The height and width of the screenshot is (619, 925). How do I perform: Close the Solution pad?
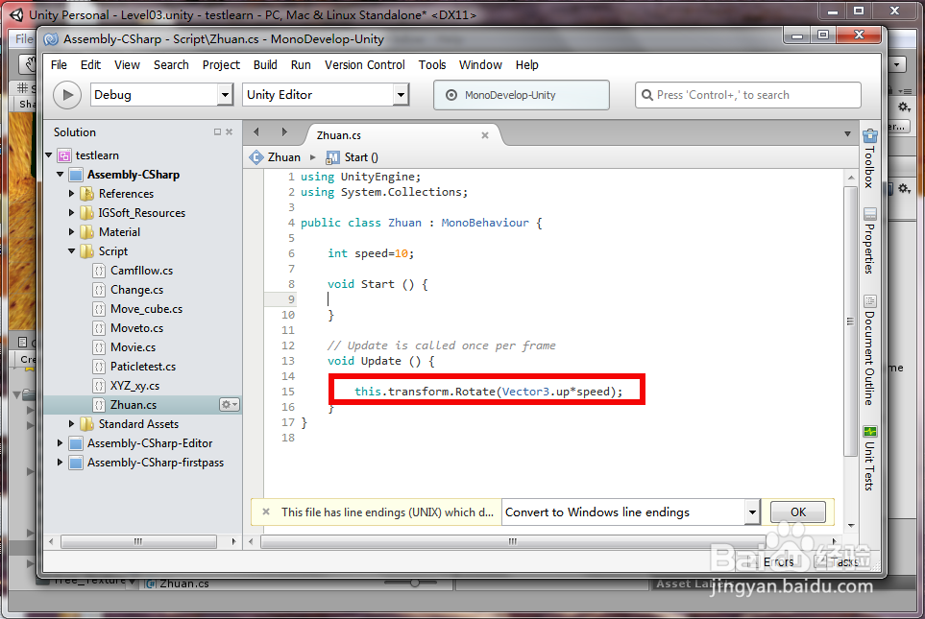[x=229, y=132]
